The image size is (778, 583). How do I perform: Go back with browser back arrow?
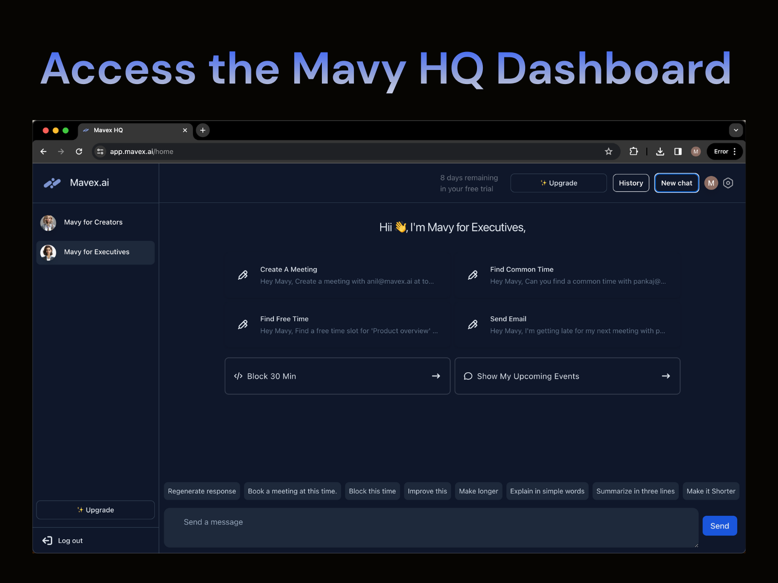[43, 152]
